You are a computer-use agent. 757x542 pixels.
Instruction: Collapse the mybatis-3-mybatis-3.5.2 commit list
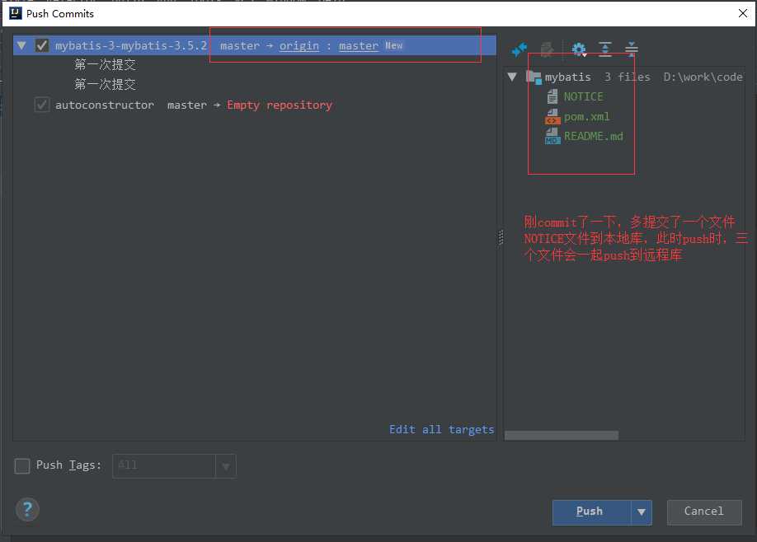21,45
